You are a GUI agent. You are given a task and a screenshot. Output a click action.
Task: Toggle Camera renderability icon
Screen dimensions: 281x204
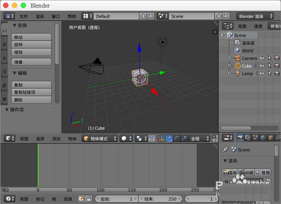tap(277, 58)
